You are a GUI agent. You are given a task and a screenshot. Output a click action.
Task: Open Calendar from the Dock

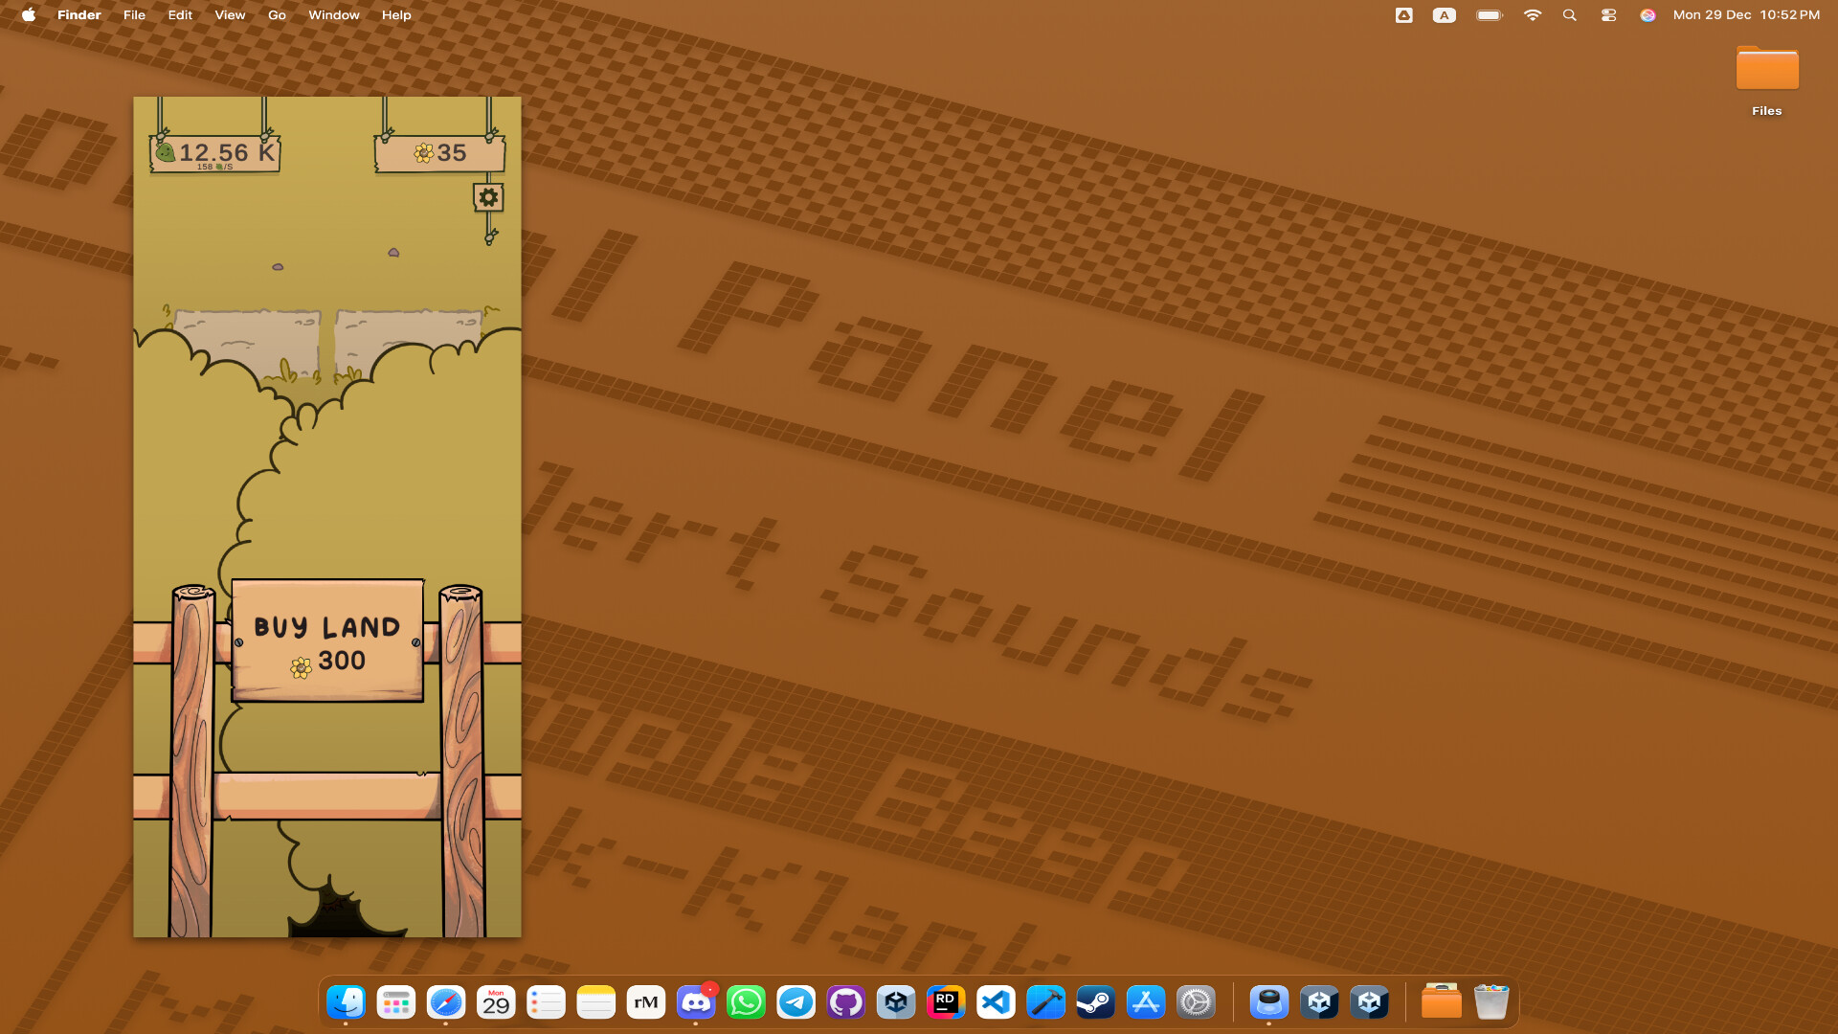(496, 1002)
